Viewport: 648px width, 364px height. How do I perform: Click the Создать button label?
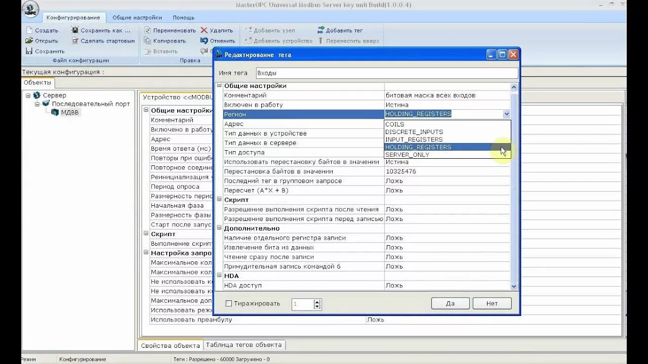(x=47, y=30)
